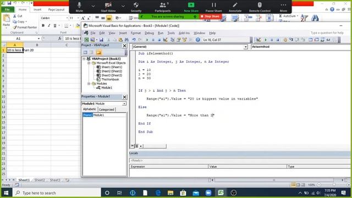Click New Share in Zoom toolbar
The image size is (352, 198).
click(x=191, y=7)
